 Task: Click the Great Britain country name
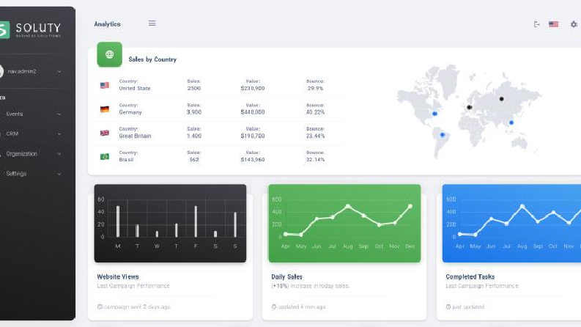[135, 136]
